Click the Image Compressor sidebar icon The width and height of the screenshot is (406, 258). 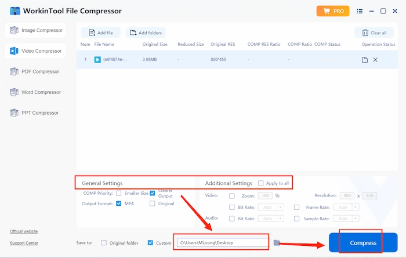pyautogui.click(x=14, y=30)
